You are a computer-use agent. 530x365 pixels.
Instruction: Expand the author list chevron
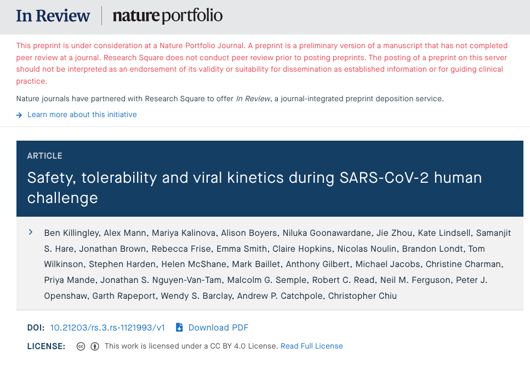[31, 233]
